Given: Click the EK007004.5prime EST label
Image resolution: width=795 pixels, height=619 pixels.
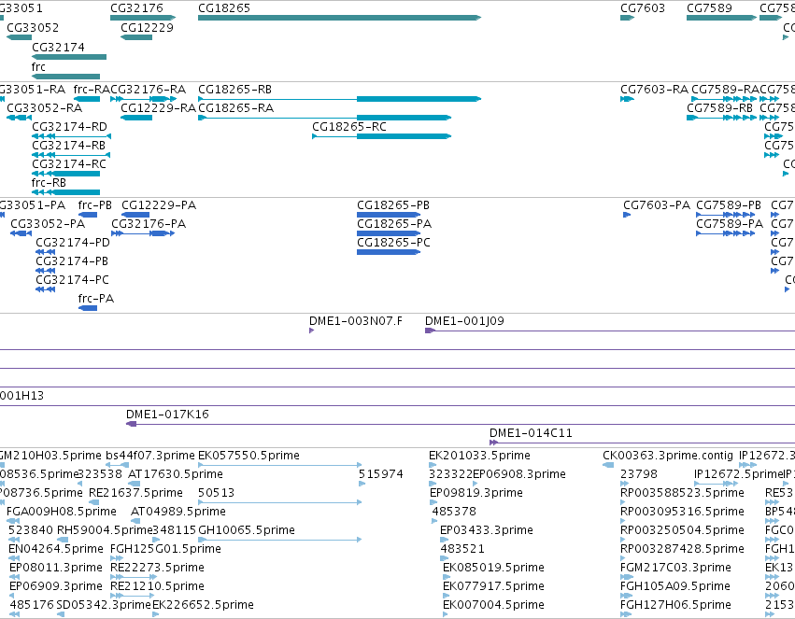Looking at the screenshot, I should (x=493, y=605).
